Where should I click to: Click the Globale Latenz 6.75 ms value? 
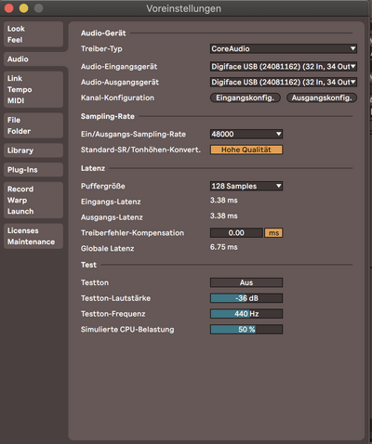click(223, 247)
